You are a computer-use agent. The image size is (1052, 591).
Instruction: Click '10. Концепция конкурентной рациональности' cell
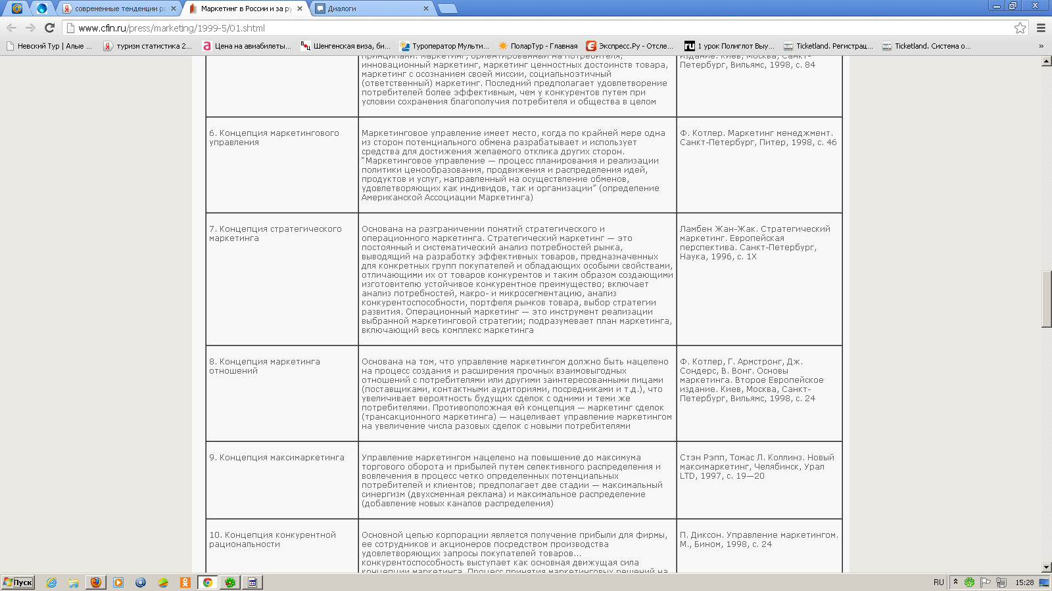282,546
